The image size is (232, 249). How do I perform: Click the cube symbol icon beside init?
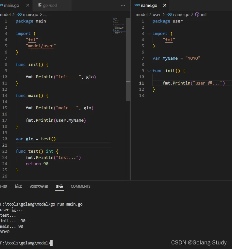click(197, 14)
